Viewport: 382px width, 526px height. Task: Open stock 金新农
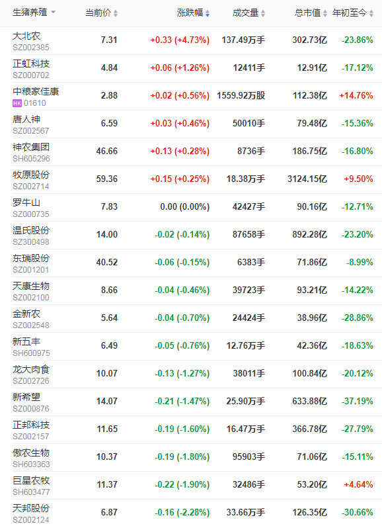26,314
